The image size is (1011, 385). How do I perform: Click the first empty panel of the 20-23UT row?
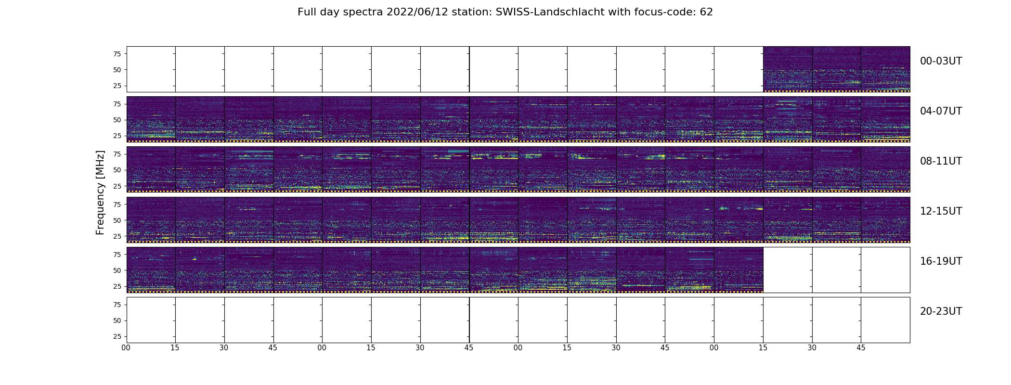click(x=151, y=320)
